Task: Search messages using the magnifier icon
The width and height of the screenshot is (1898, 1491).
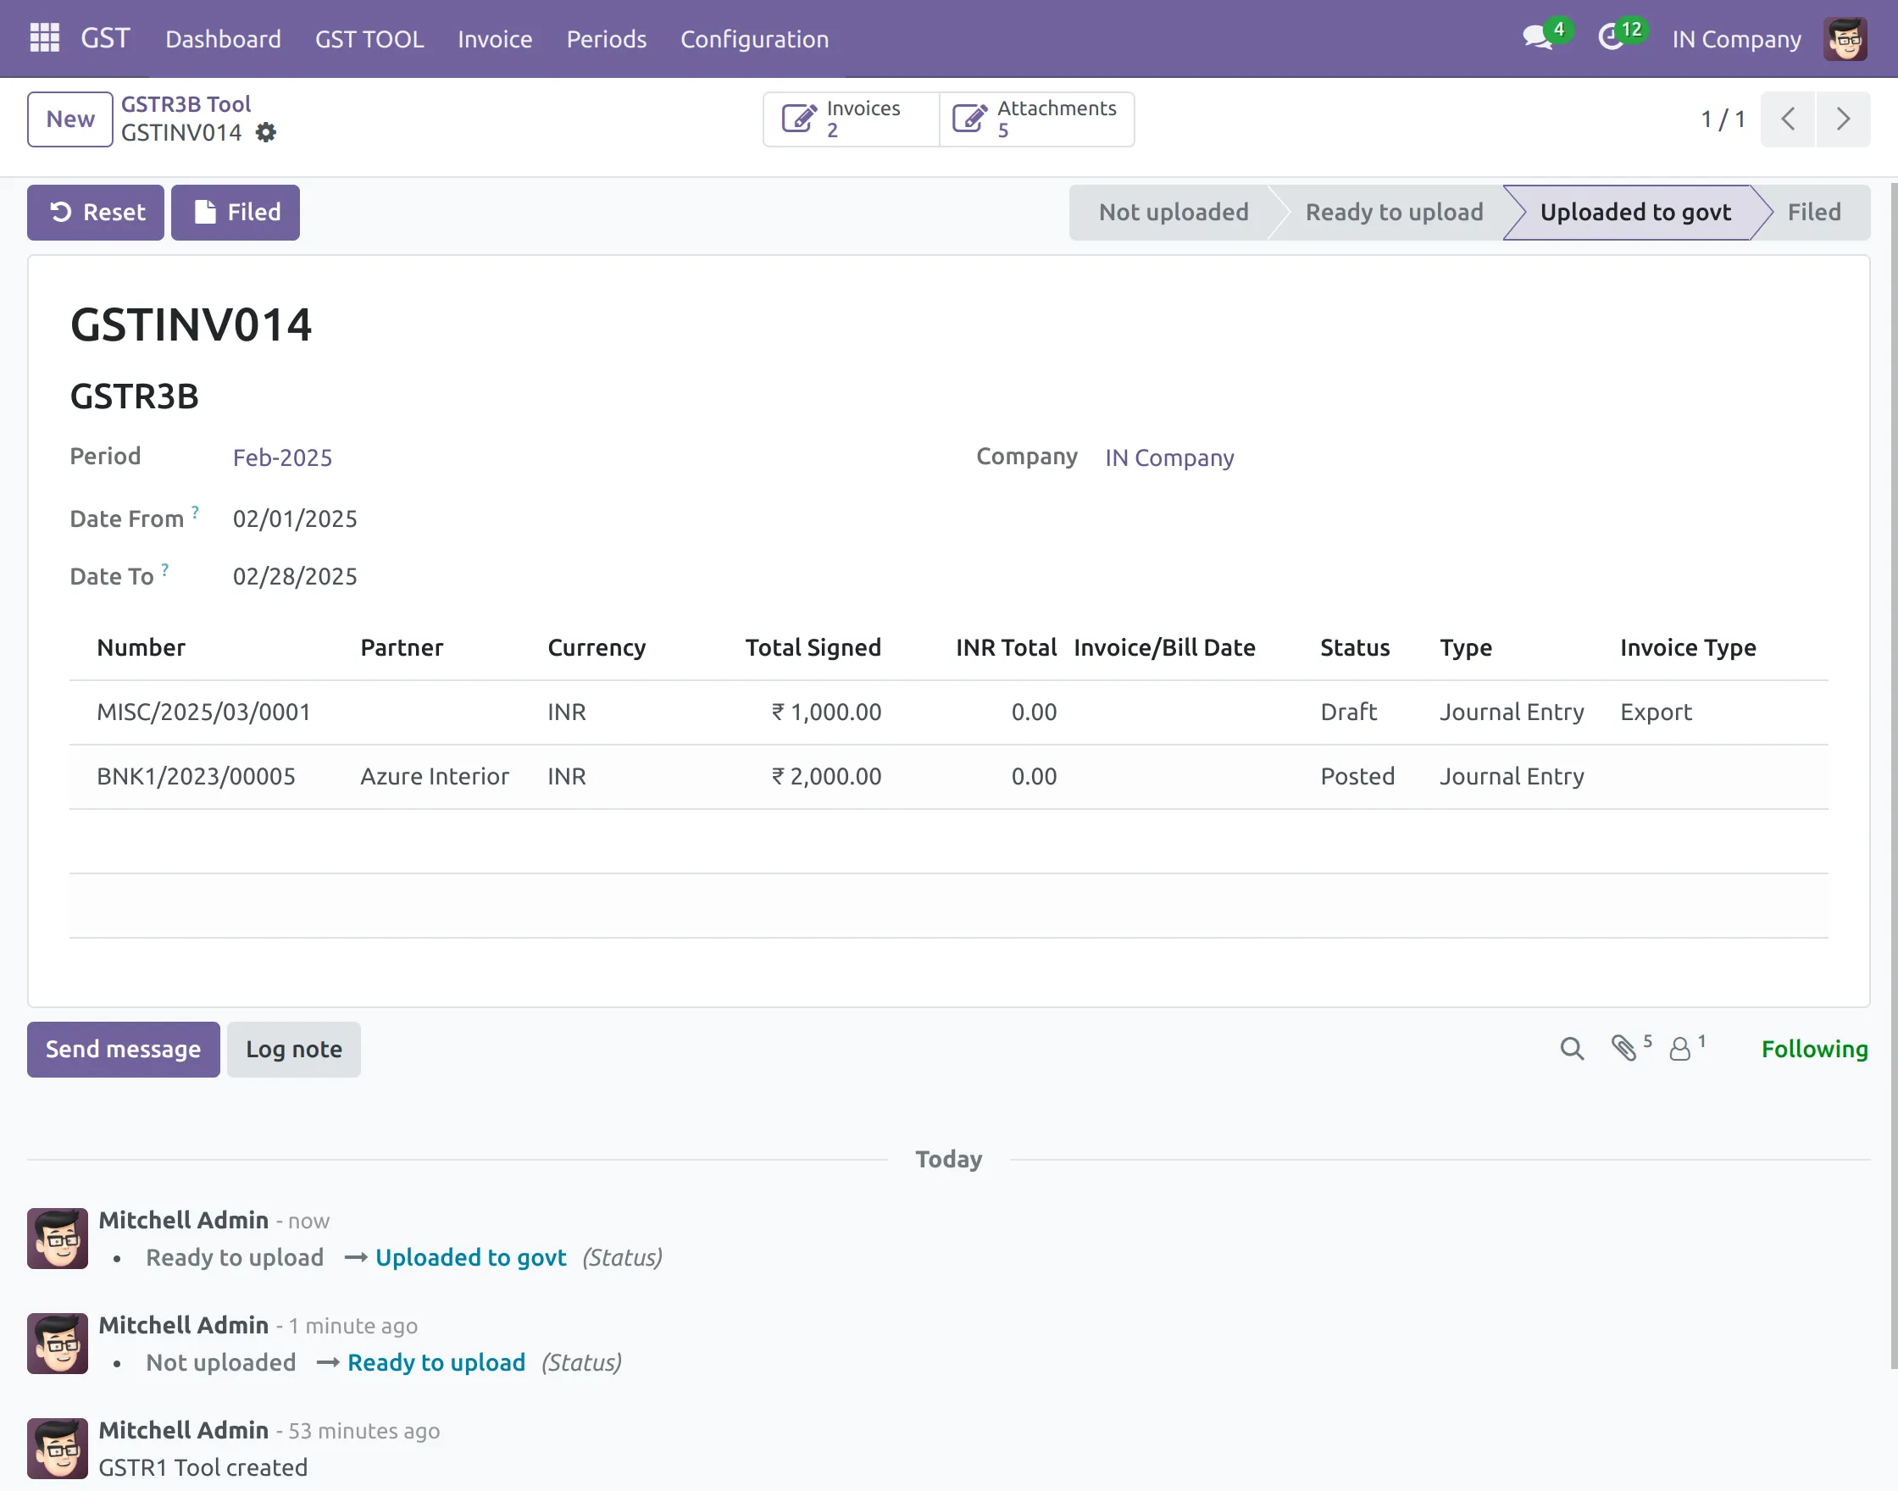Action: tap(1572, 1050)
